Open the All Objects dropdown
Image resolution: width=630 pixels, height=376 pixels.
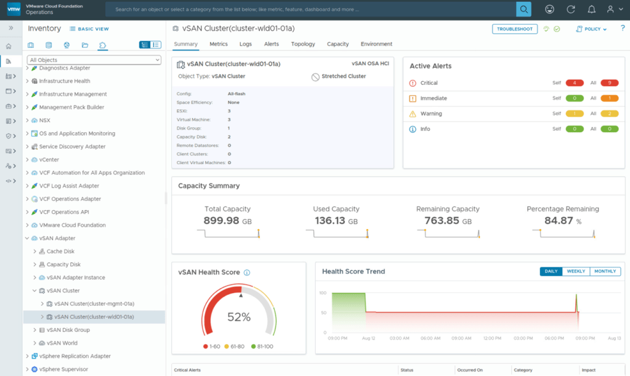click(x=94, y=60)
